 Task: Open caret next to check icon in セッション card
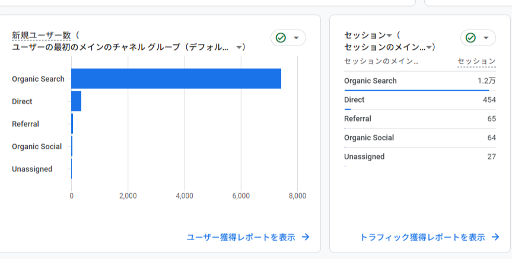486,38
